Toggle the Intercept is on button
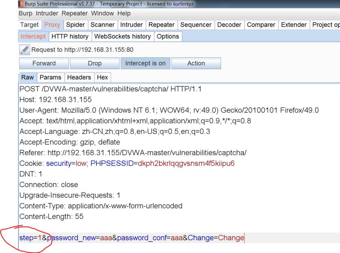 coord(145,63)
